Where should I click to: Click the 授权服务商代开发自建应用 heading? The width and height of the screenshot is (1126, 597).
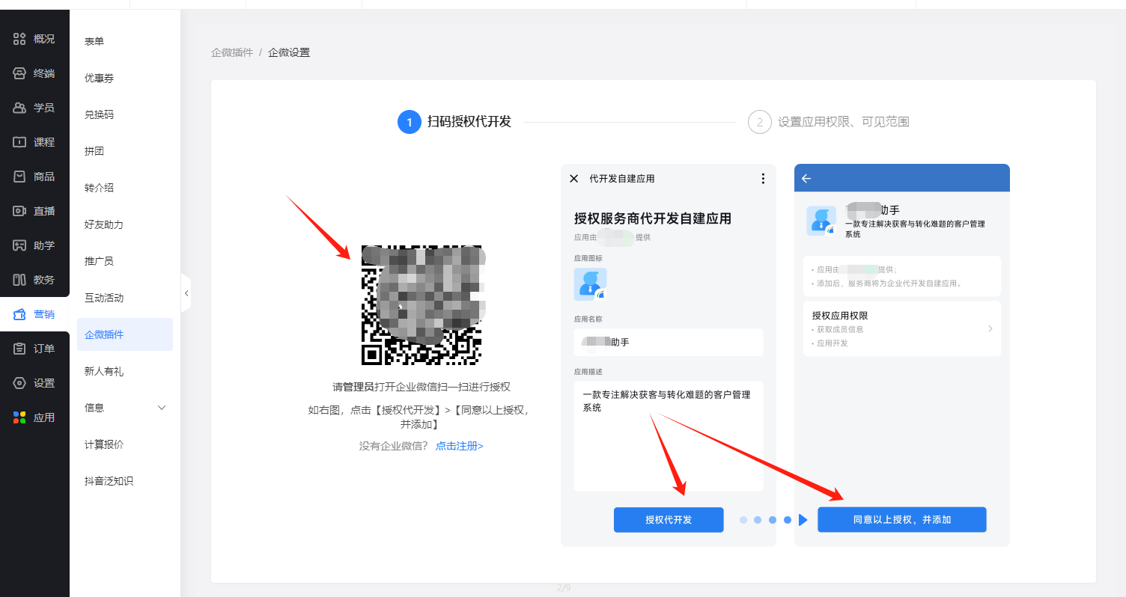click(x=653, y=218)
